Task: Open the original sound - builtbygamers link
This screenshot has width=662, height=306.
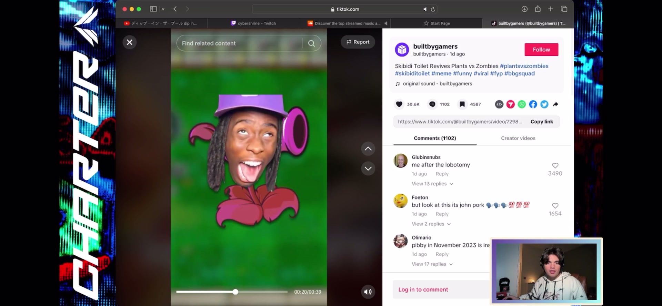Action: (437, 84)
